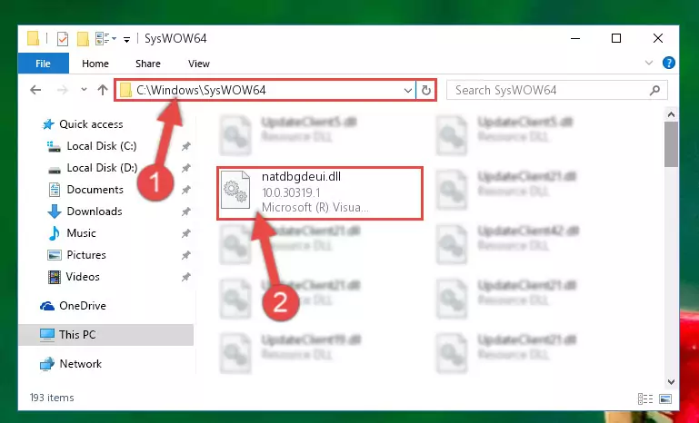699x423 pixels.
Task: Go up one folder level arrow
Action: point(103,90)
